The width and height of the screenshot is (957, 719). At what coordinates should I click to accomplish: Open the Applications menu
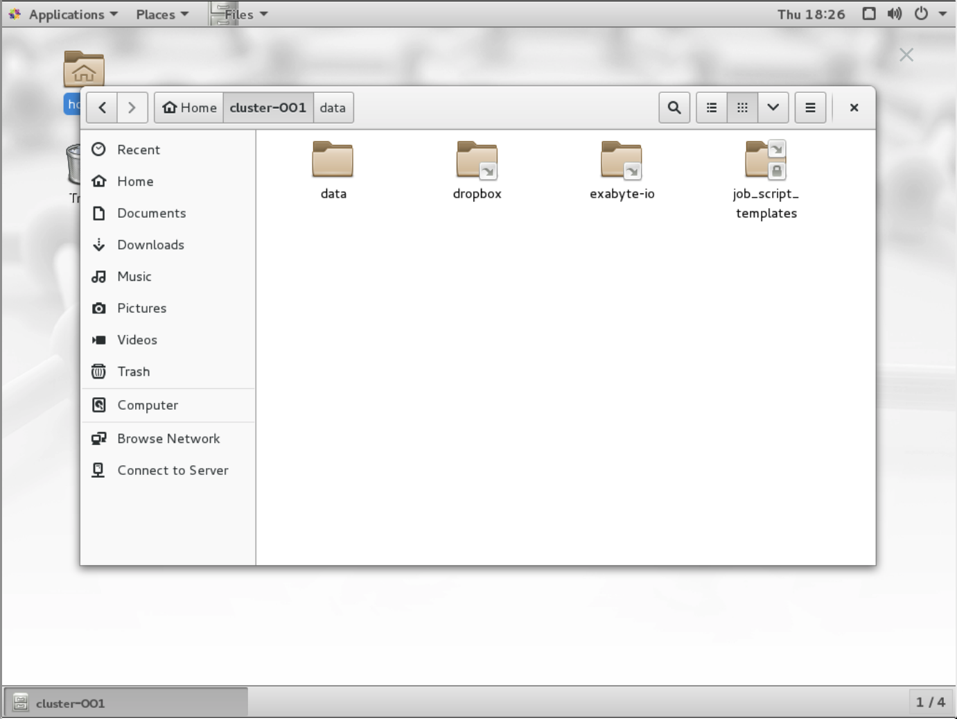(64, 14)
